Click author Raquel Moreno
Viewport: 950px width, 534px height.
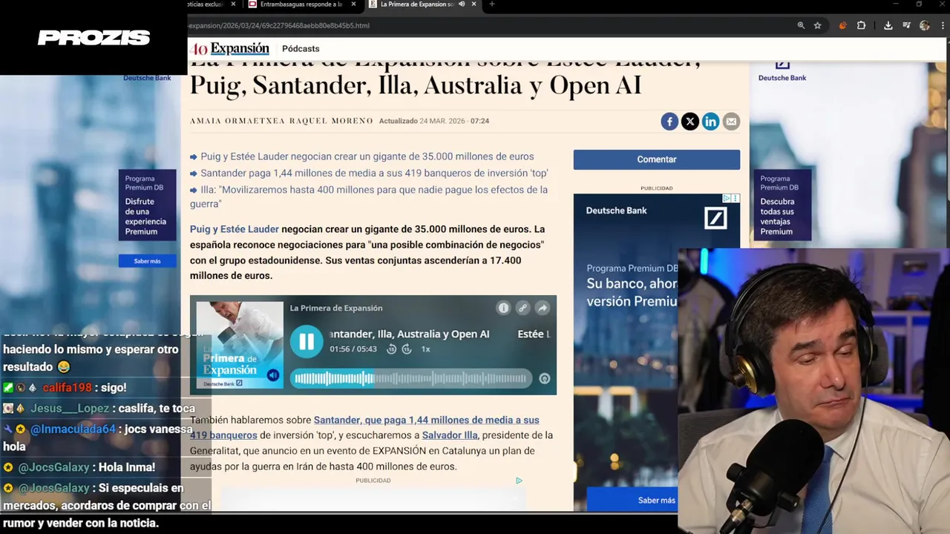(x=331, y=121)
